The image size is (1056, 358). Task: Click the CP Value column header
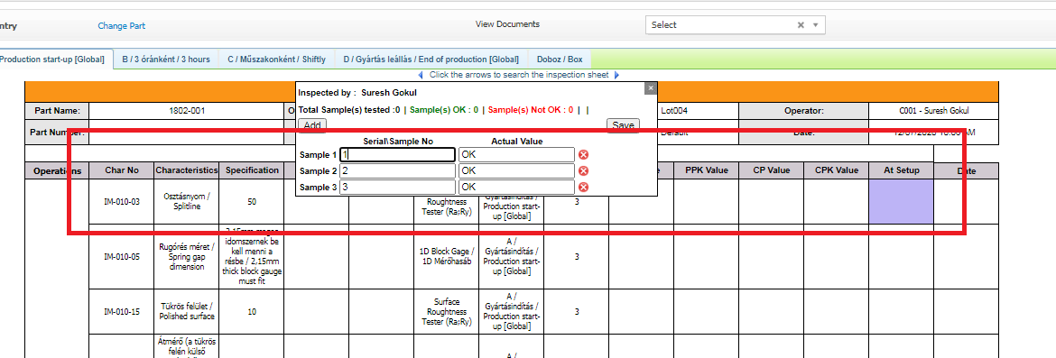coord(771,170)
